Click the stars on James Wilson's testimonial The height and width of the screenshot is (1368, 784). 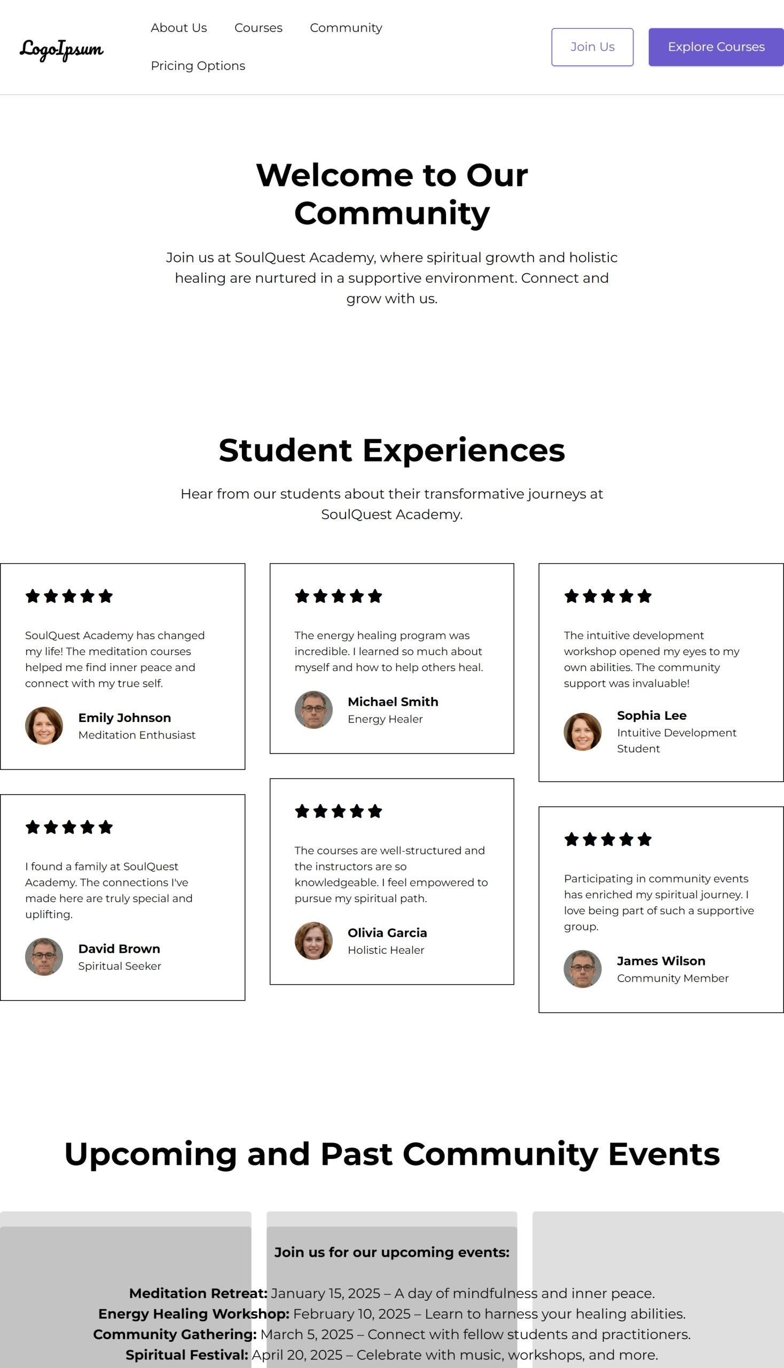click(x=608, y=839)
